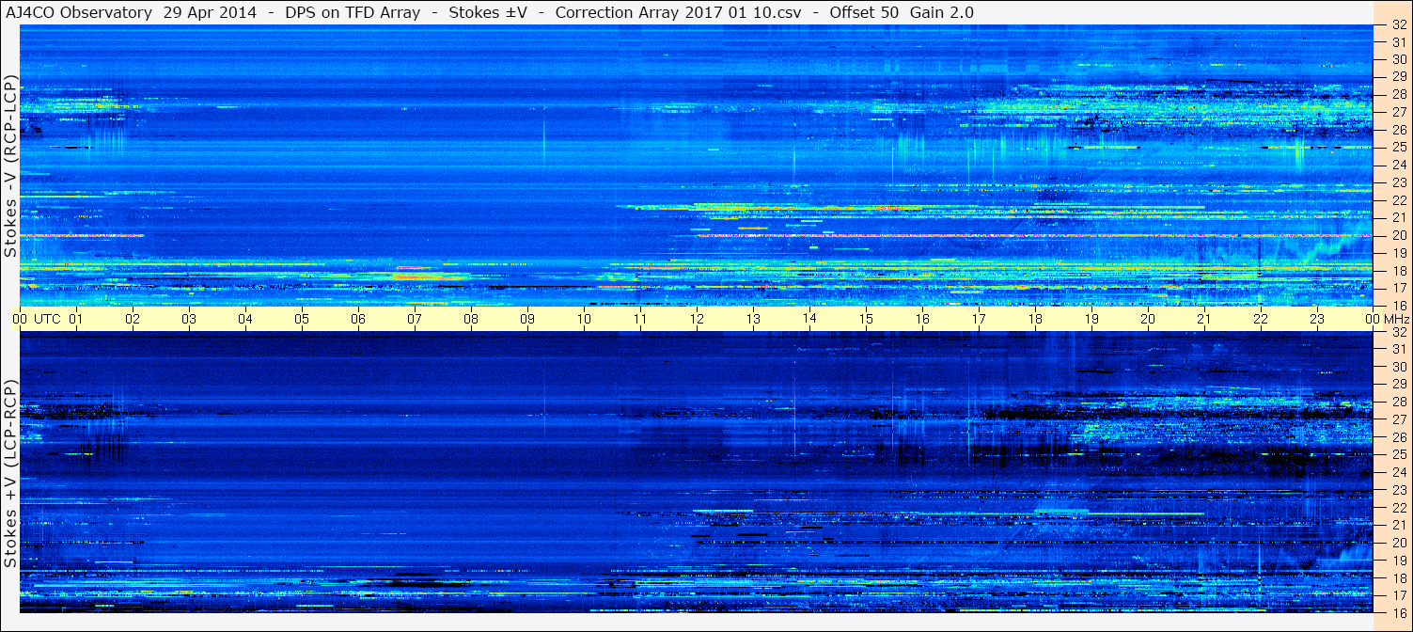Click the 02 hour marker on the time axis
The height and width of the screenshot is (632, 1413).
tap(133, 319)
